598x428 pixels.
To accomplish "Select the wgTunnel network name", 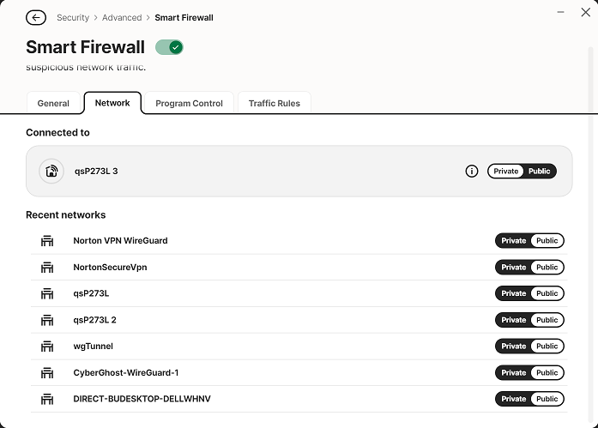I will point(93,347).
